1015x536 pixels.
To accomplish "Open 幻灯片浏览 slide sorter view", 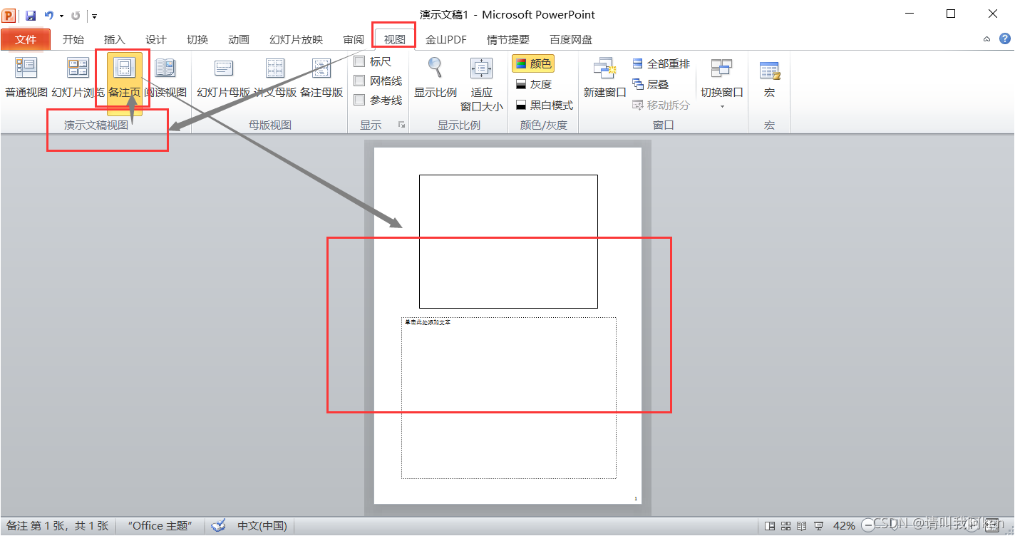I will coord(78,78).
